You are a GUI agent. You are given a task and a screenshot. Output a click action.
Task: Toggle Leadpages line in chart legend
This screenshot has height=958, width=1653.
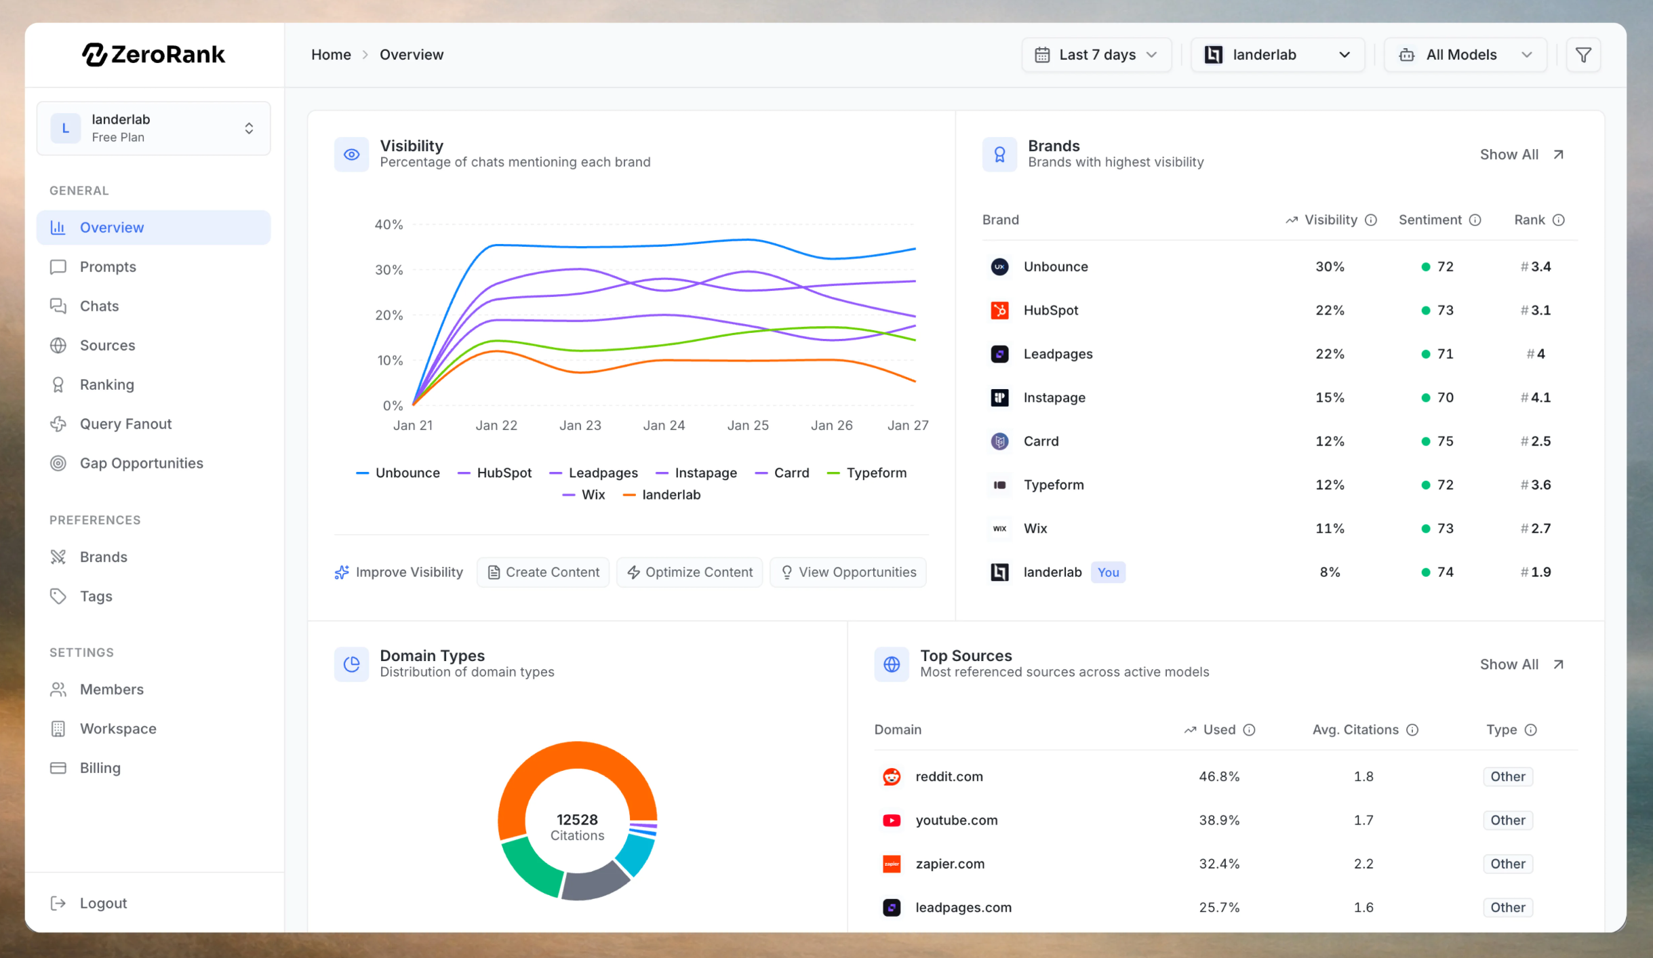pos(593,473)
